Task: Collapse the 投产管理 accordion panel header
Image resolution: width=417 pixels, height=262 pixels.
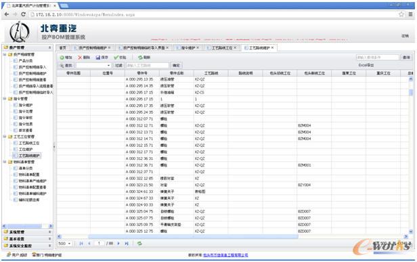Action: (x=49, y=47)
